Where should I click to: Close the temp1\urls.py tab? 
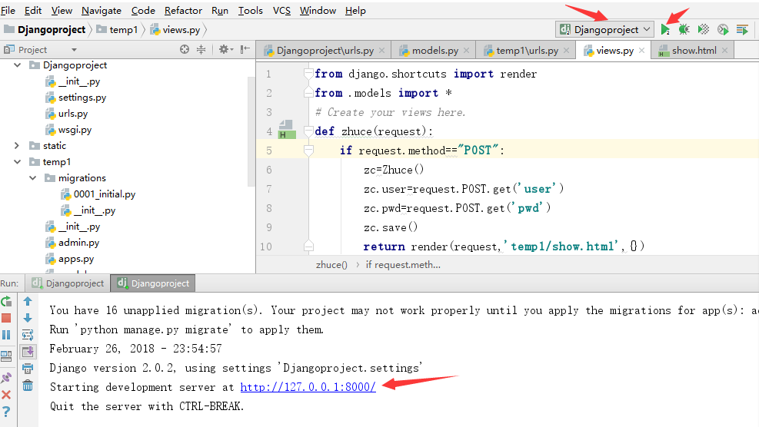coord(566,50)
